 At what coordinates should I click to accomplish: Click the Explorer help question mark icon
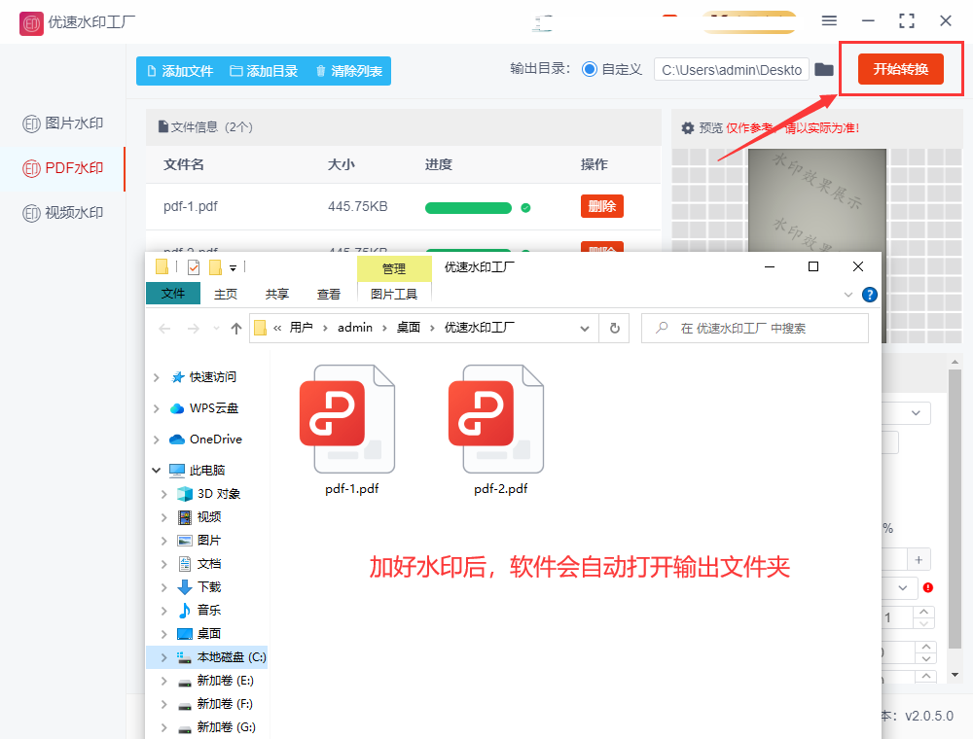(869, 295)
